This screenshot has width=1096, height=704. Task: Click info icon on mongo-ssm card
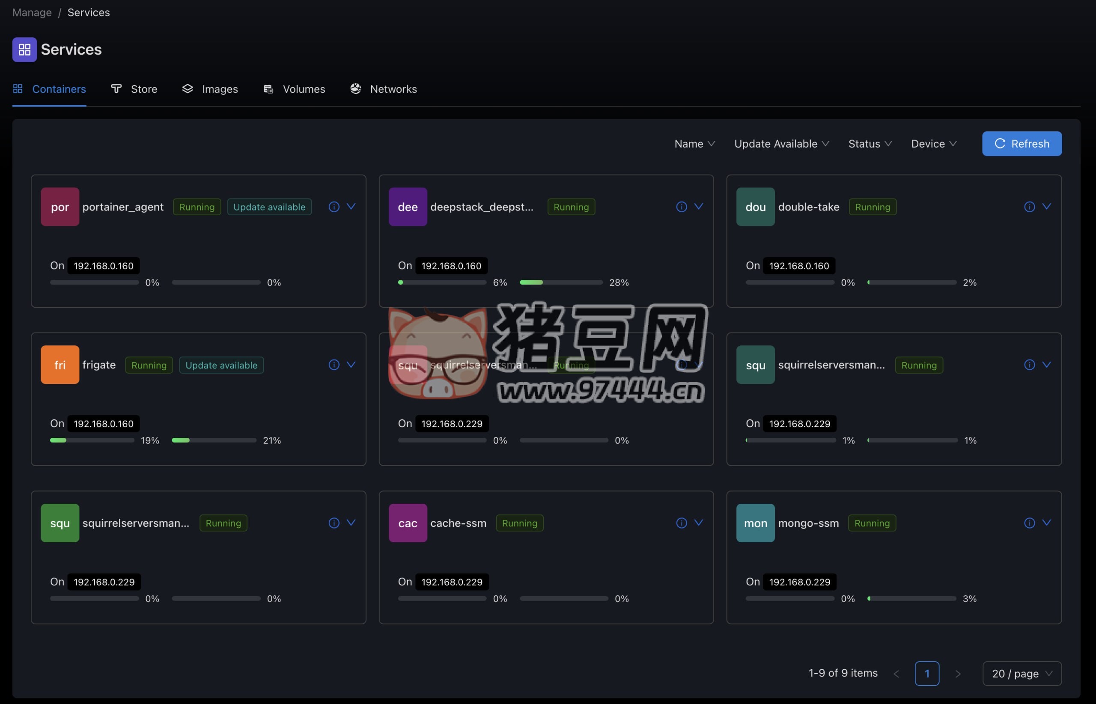click(x=1029, y=523)
